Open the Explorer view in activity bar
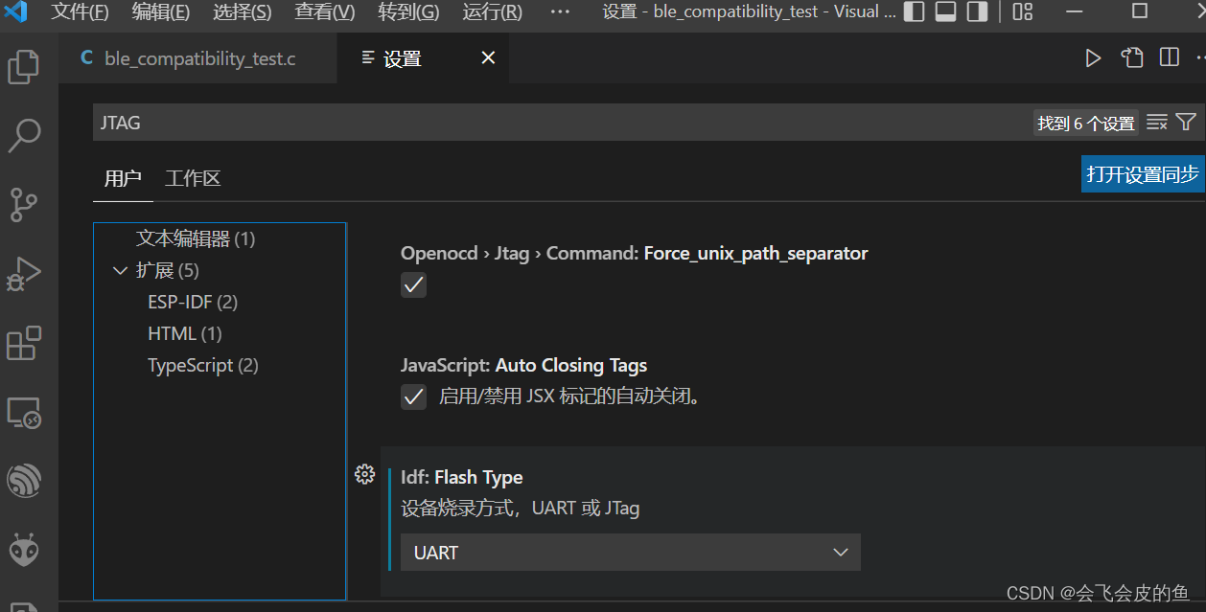1206x612 pixels. 23,66
